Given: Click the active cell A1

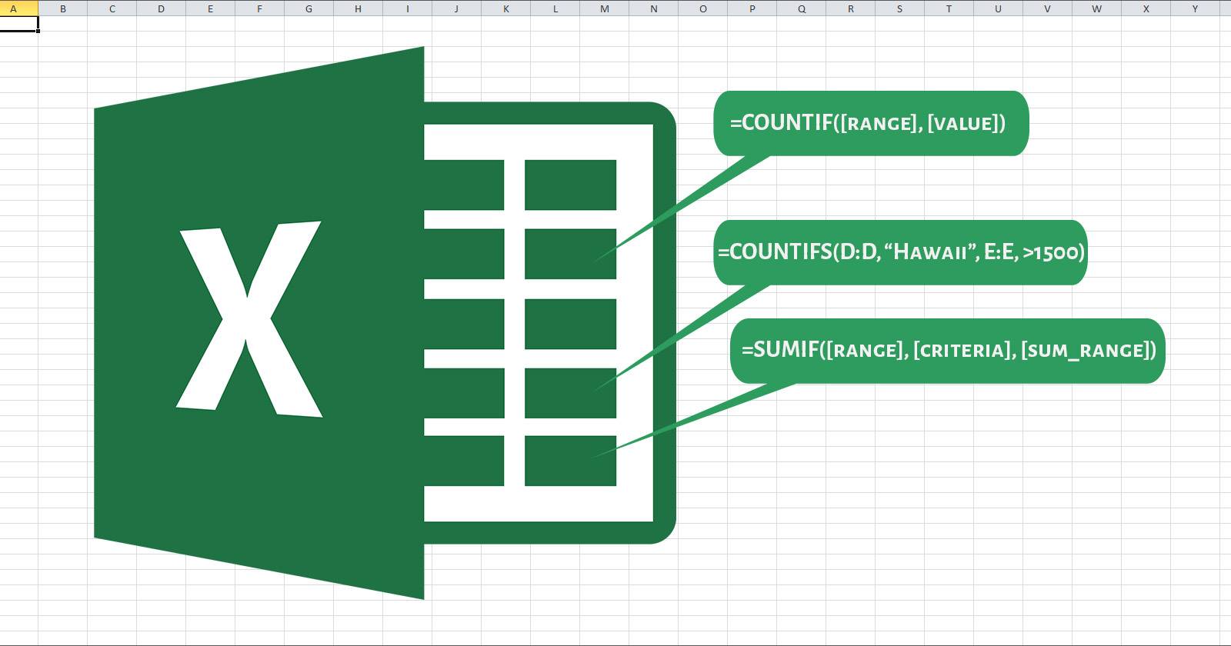Looking at the screenshot, I should 19,25.
